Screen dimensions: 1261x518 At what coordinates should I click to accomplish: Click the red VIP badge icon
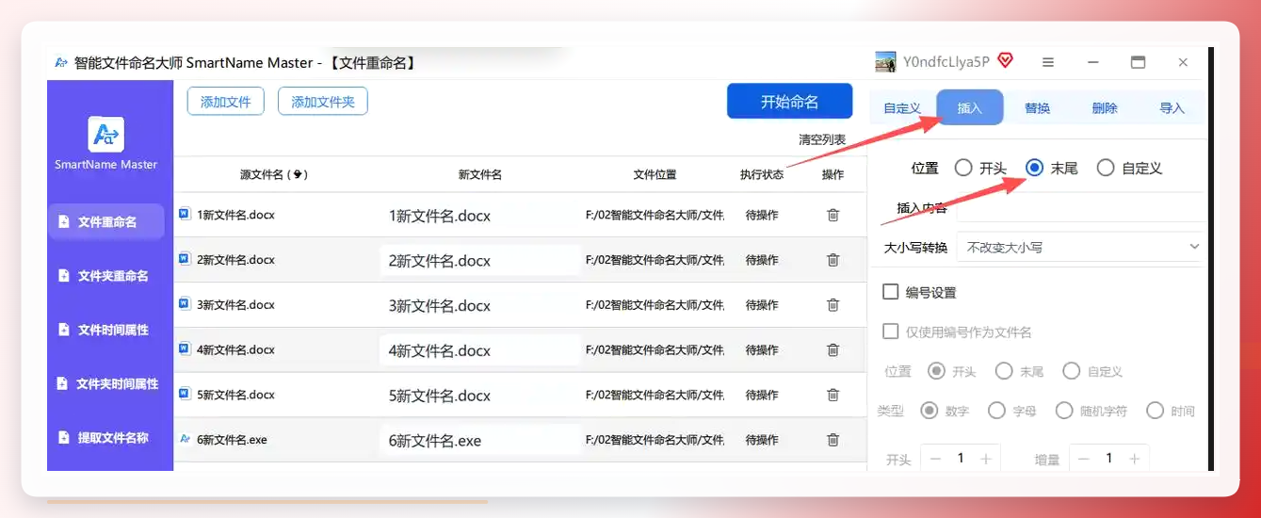[x=1005, y=61]
